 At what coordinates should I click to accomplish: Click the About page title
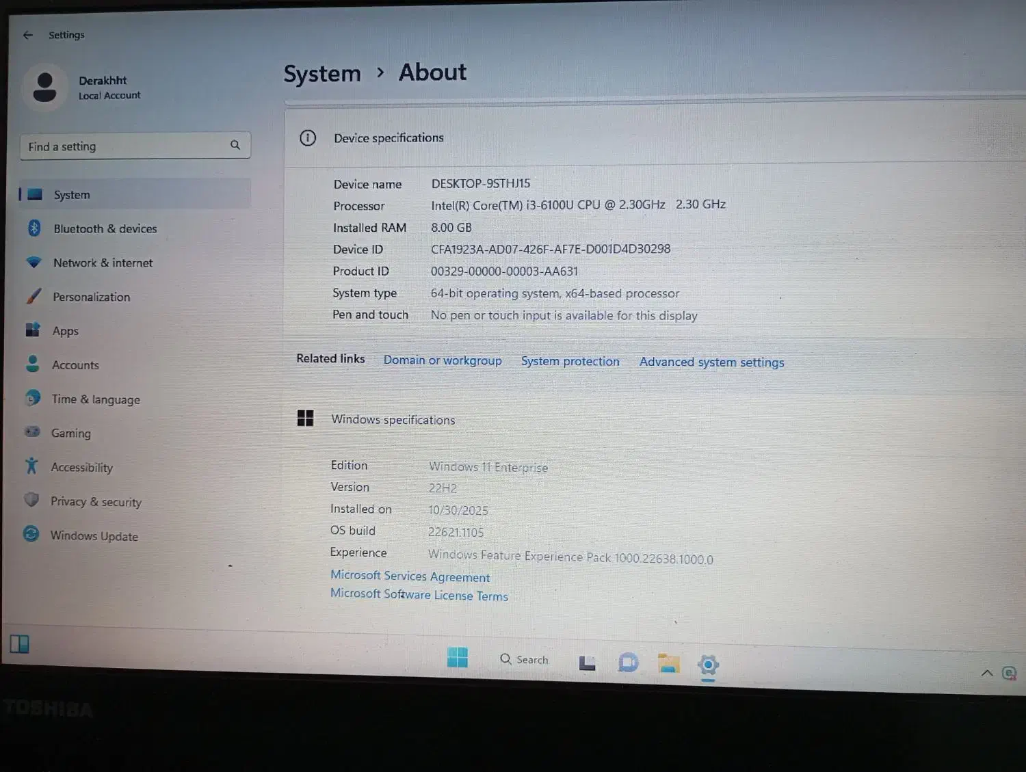pos(433,72)
